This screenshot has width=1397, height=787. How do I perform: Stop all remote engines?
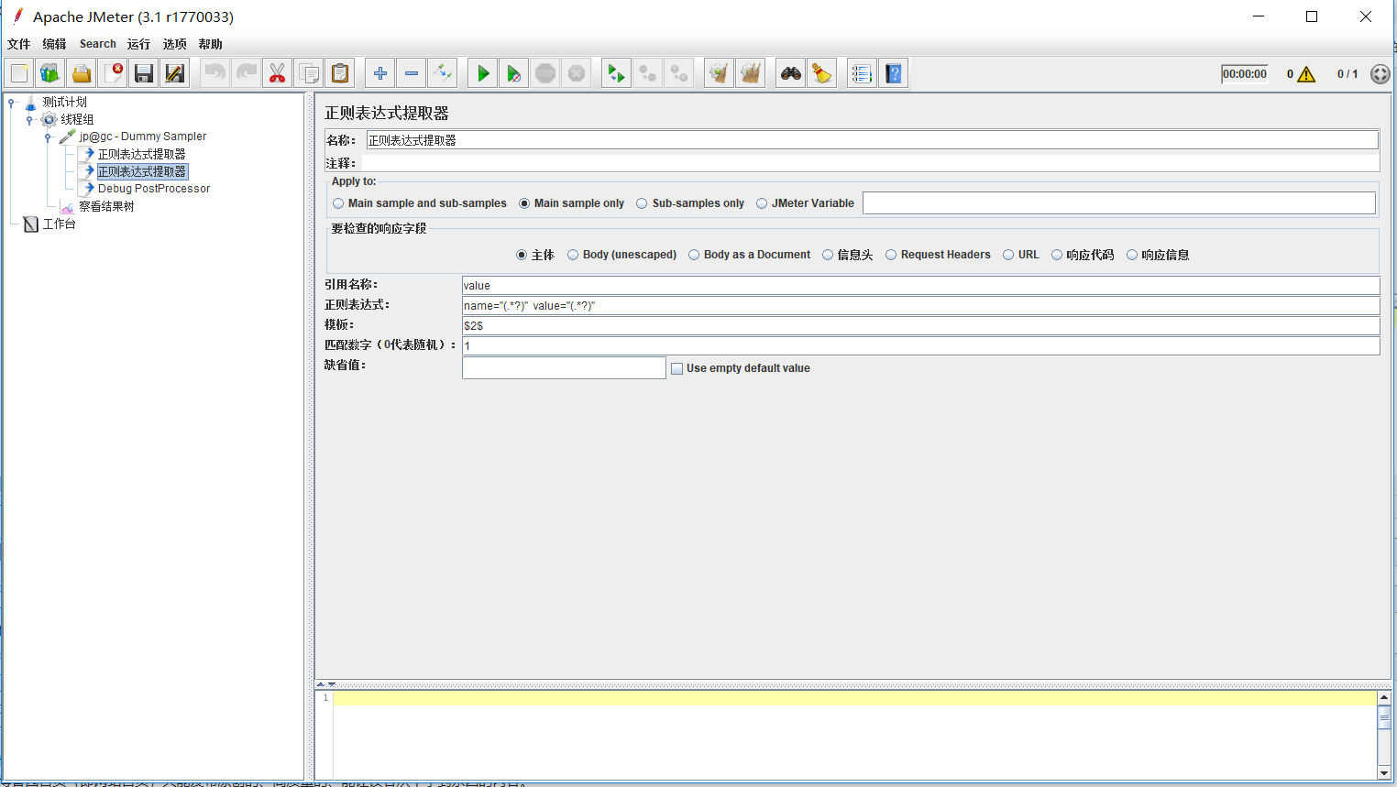click(648, 73)
